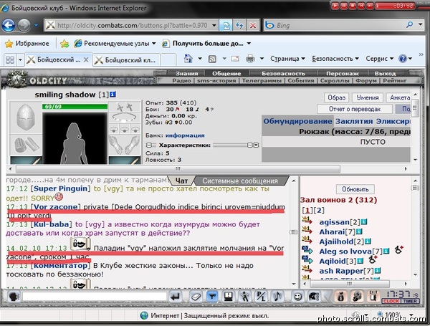Click the Stop loading red X icon
430x326 pixels.
[253, 26]
